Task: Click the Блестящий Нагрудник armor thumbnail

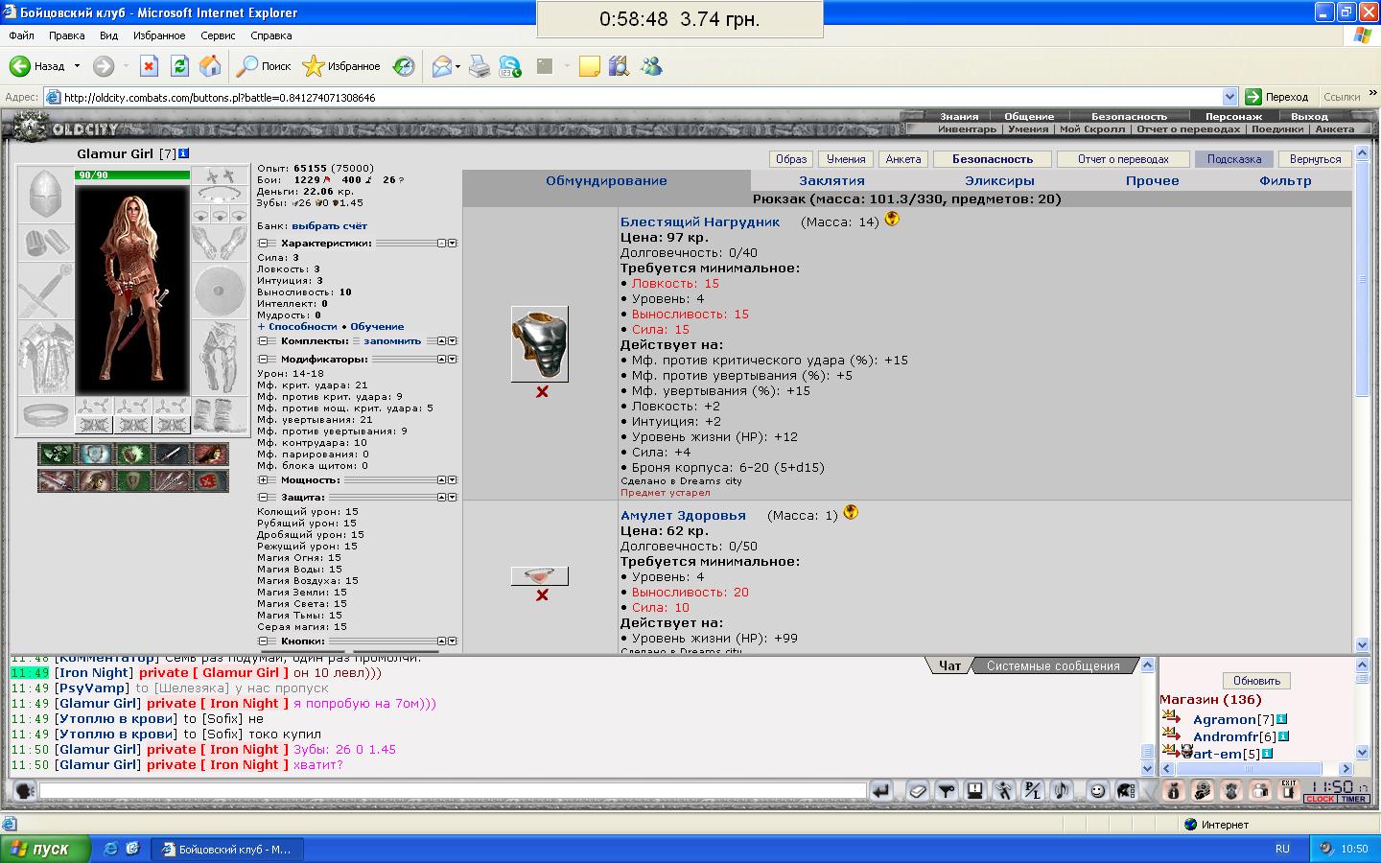Action: coord(540,344)
